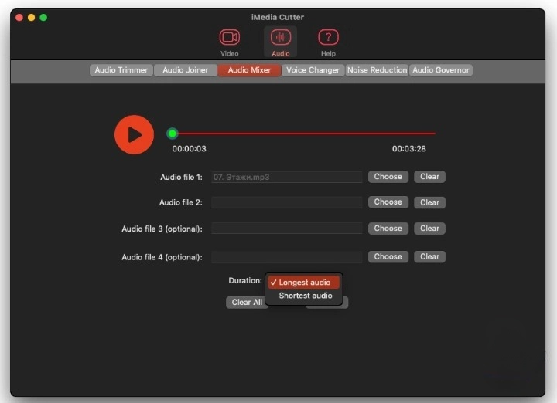Switch to the Audio Joiner tab
The image size is (557, 403).
click(x=185, y=70)
